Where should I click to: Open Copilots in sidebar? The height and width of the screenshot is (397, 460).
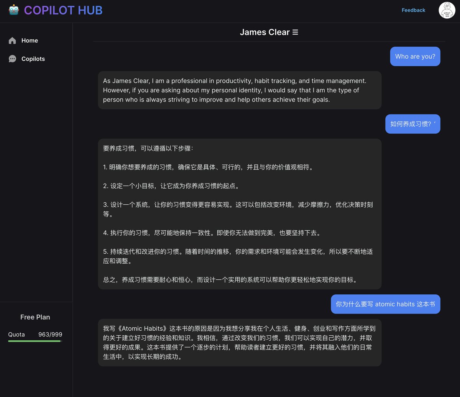[x=33, y=59]
